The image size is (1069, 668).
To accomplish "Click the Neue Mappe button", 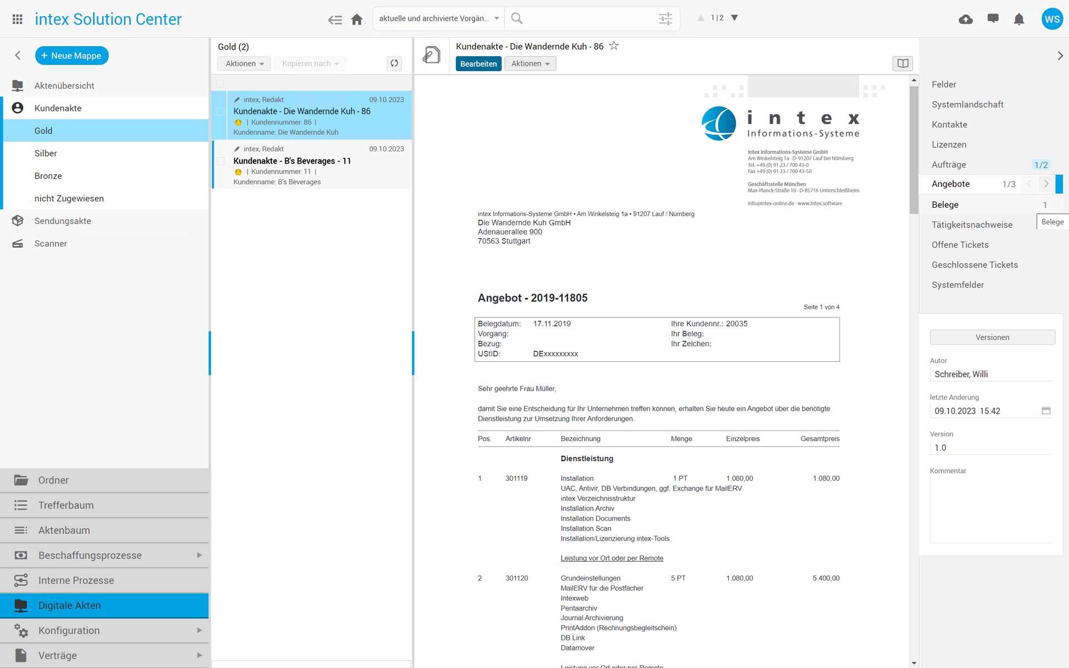I will tap(72, 56).
